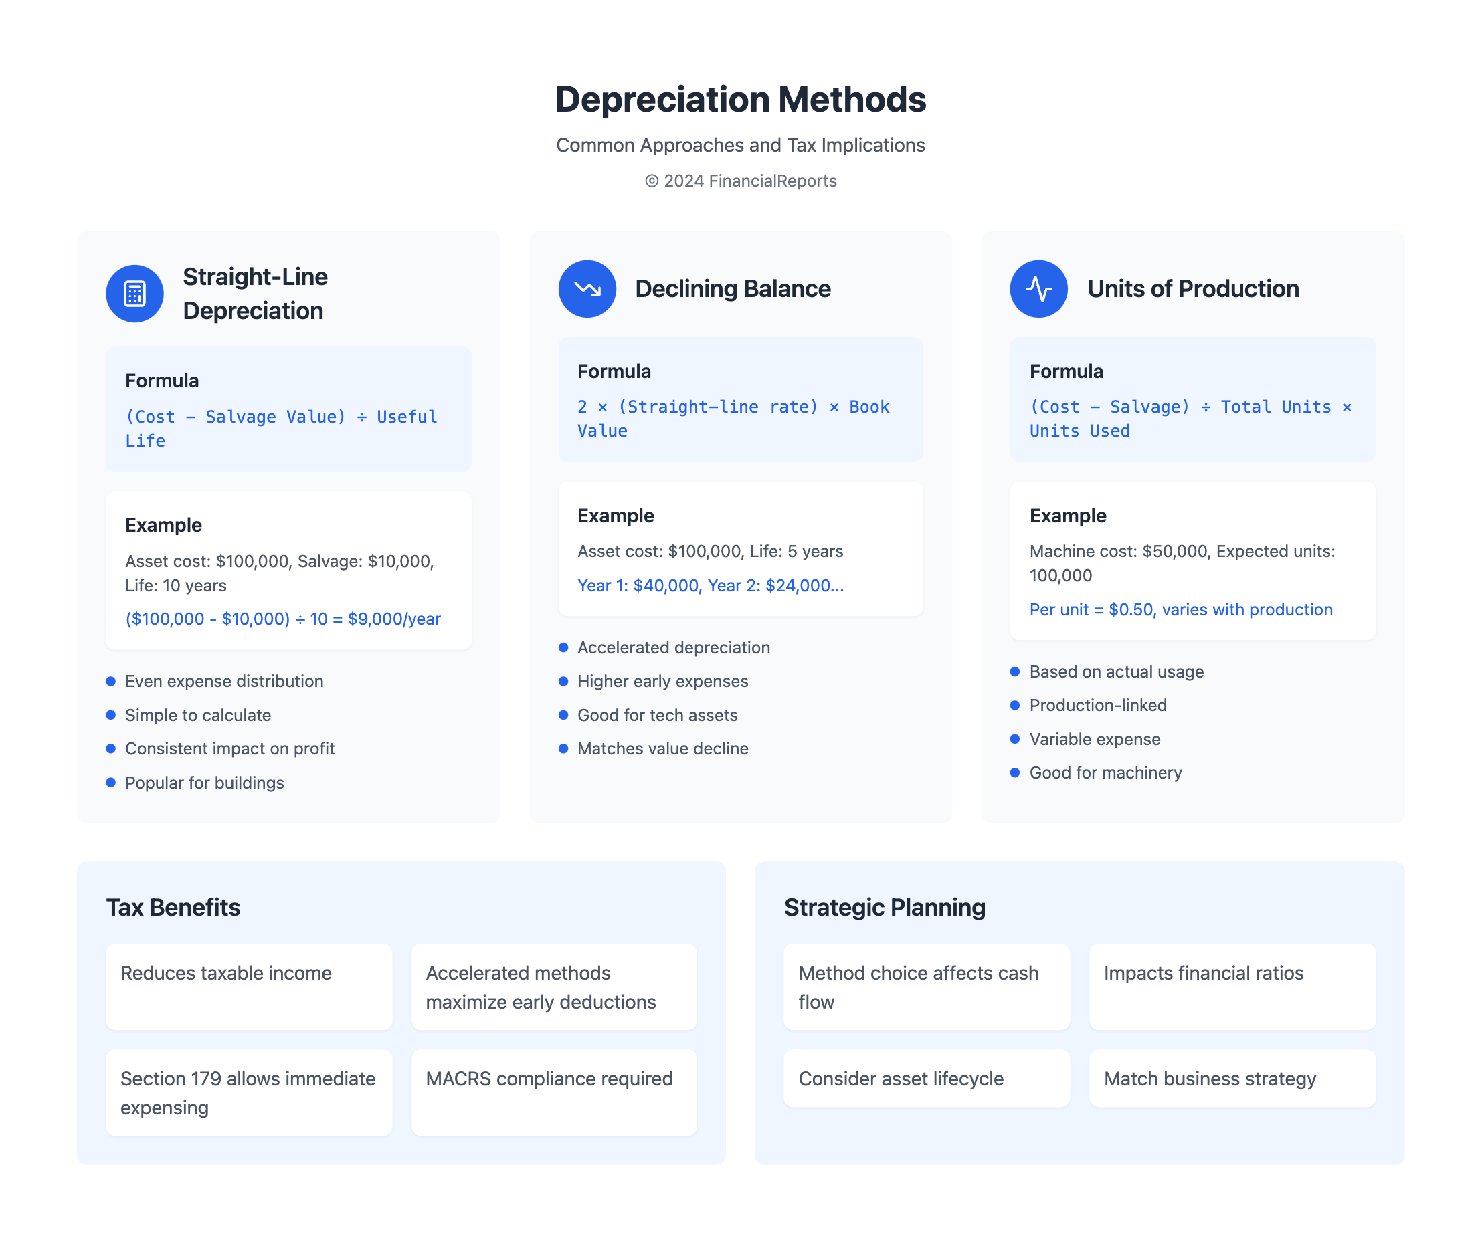Image resolution: width=1482 pixels, height=1242 pixels.
Task: Click the Section 179 immediate expensing card
Action: coord(248,1092)
